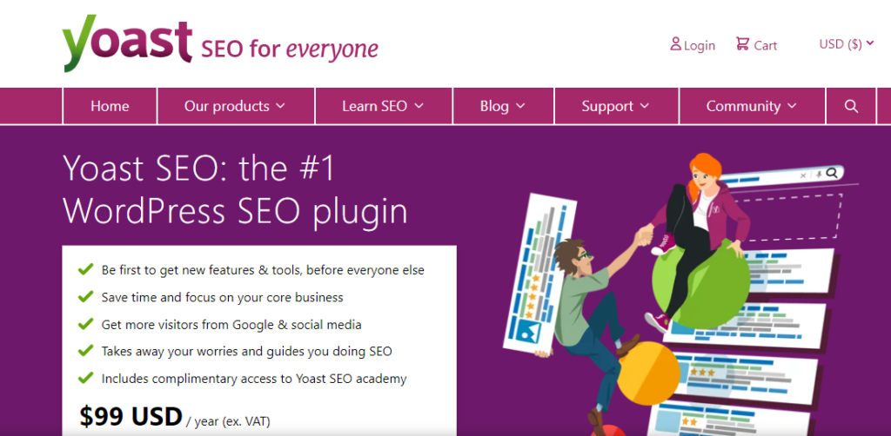Click the Yoast logo
Viewport: 891px width, 436px height.
127,43
